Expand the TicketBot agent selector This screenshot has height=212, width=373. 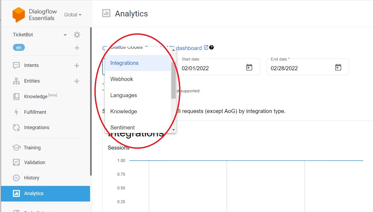click(x=65, y=34)
